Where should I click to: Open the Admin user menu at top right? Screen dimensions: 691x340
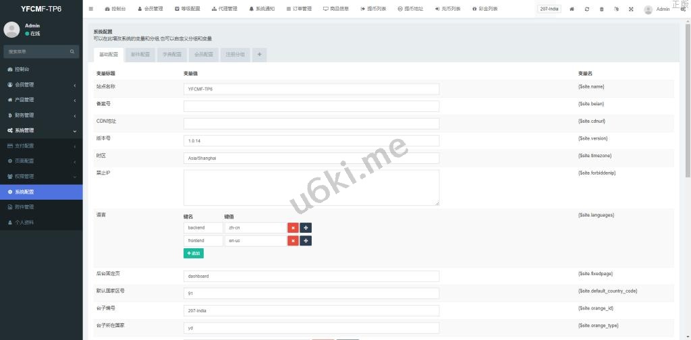657,9
